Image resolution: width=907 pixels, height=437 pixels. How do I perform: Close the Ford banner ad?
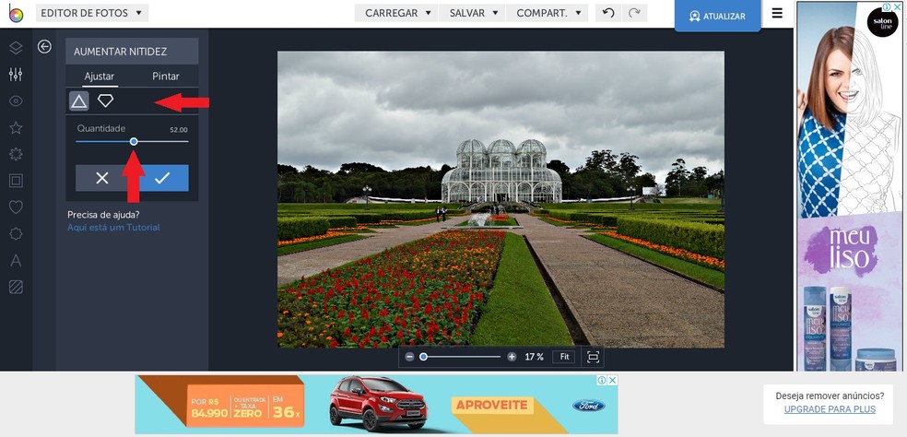613,380
